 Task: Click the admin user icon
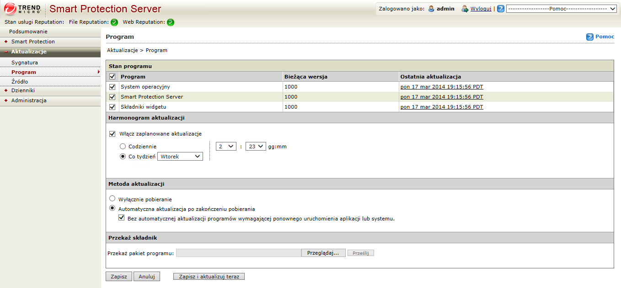(431, 9)
